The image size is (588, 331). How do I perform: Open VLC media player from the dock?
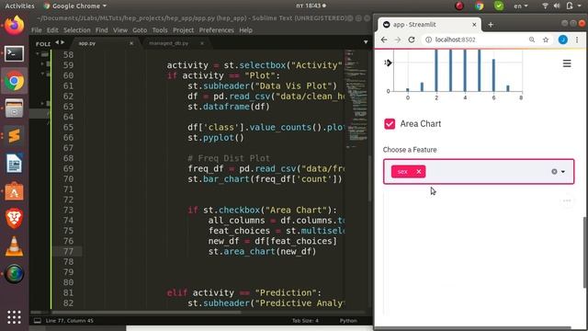15,246
